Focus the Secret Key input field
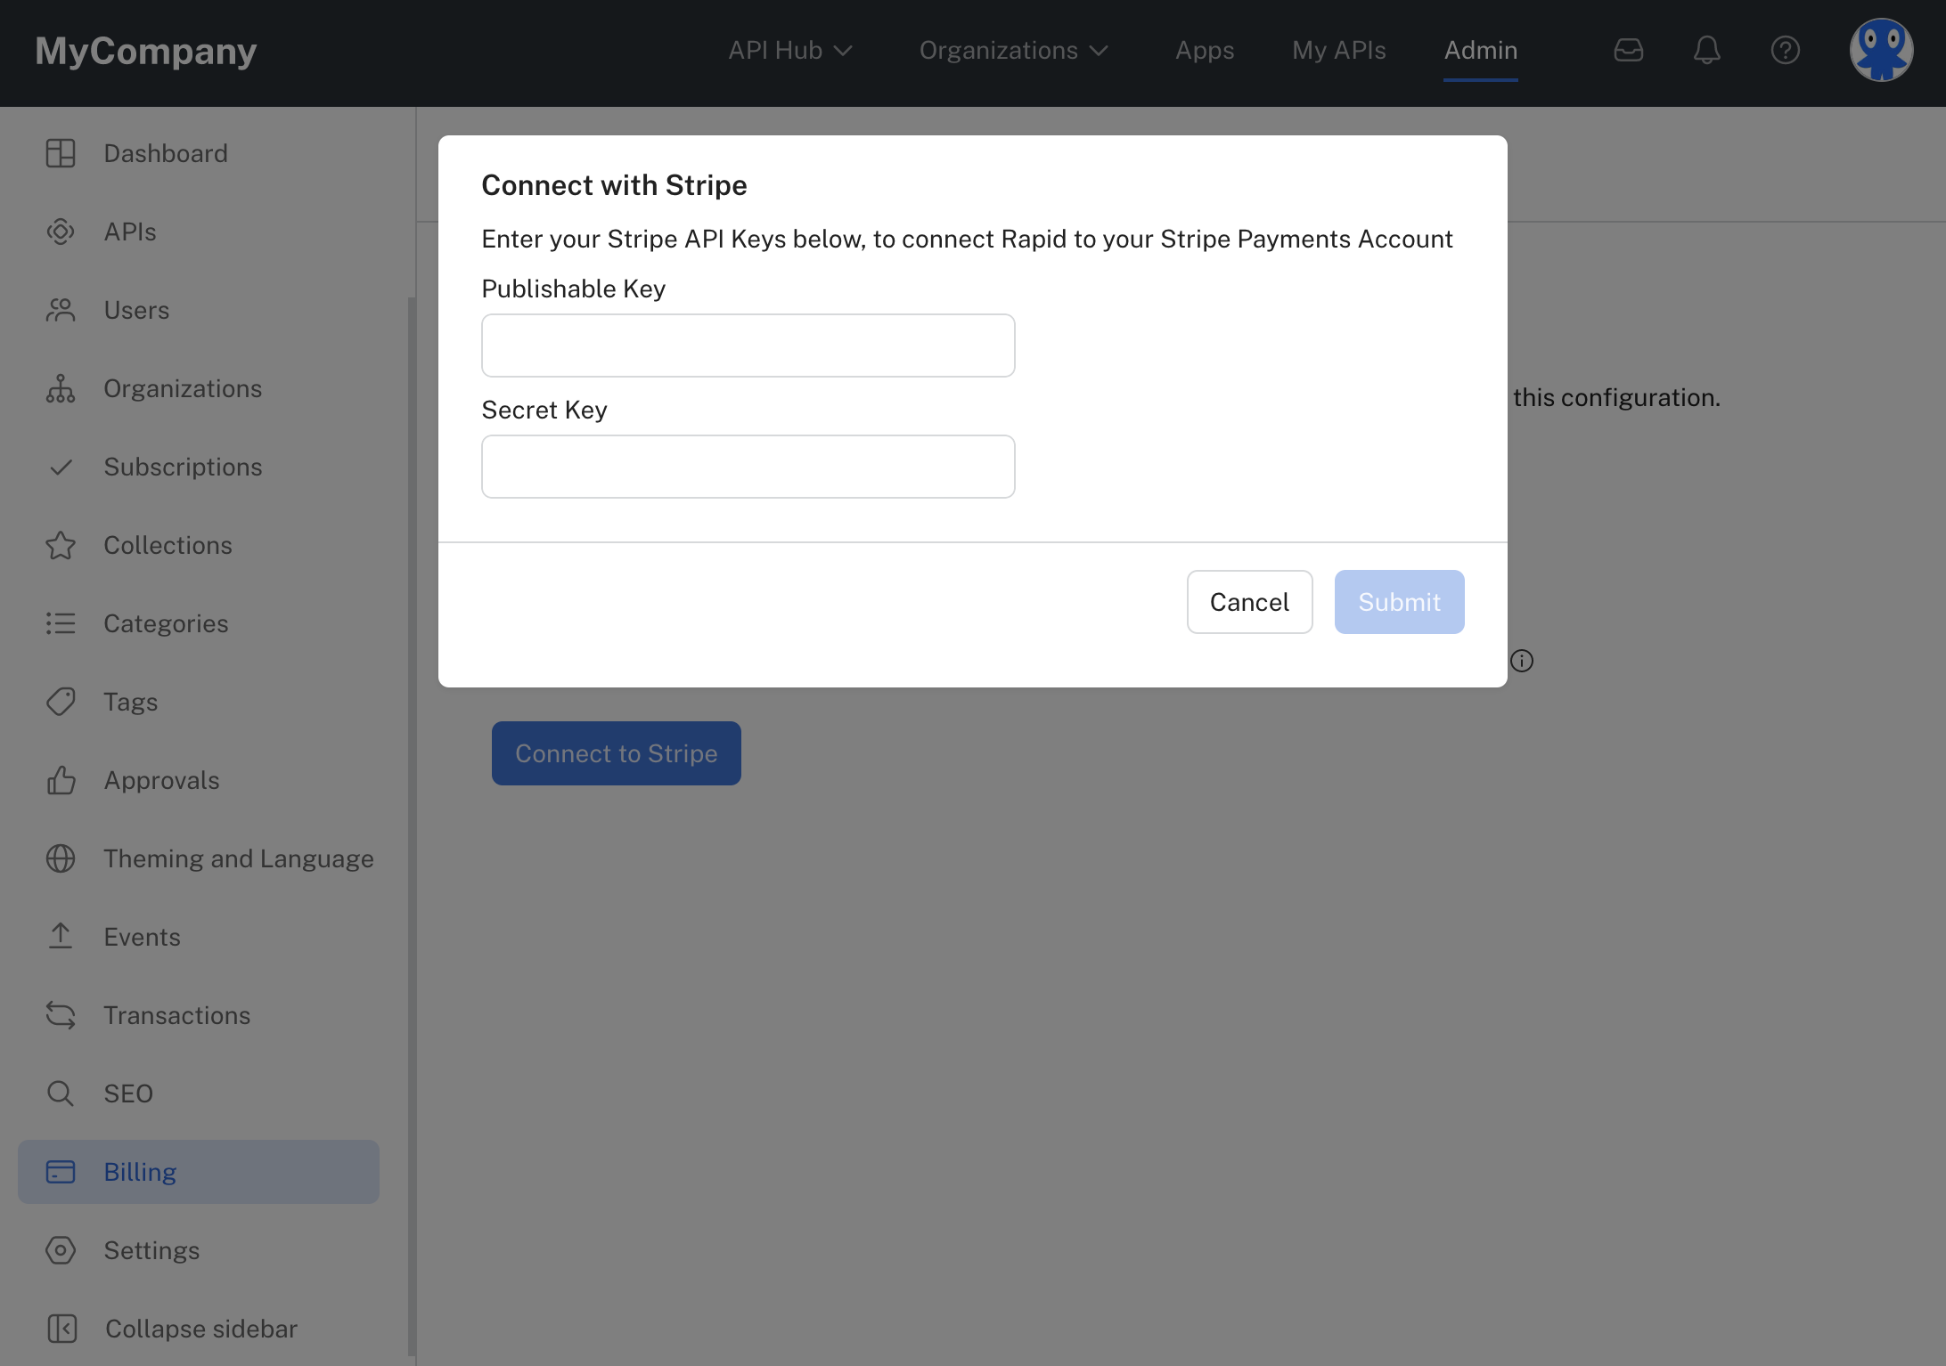 (748, 467)
